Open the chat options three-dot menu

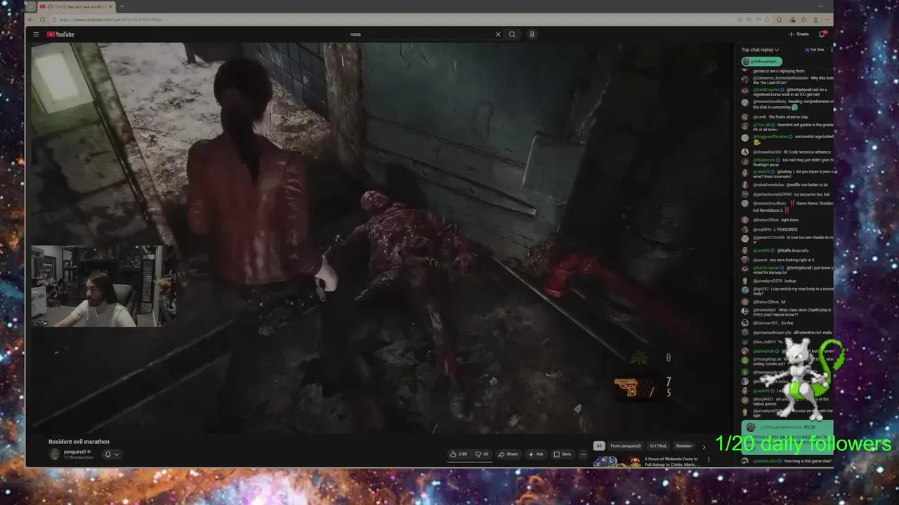click(832, 50)
